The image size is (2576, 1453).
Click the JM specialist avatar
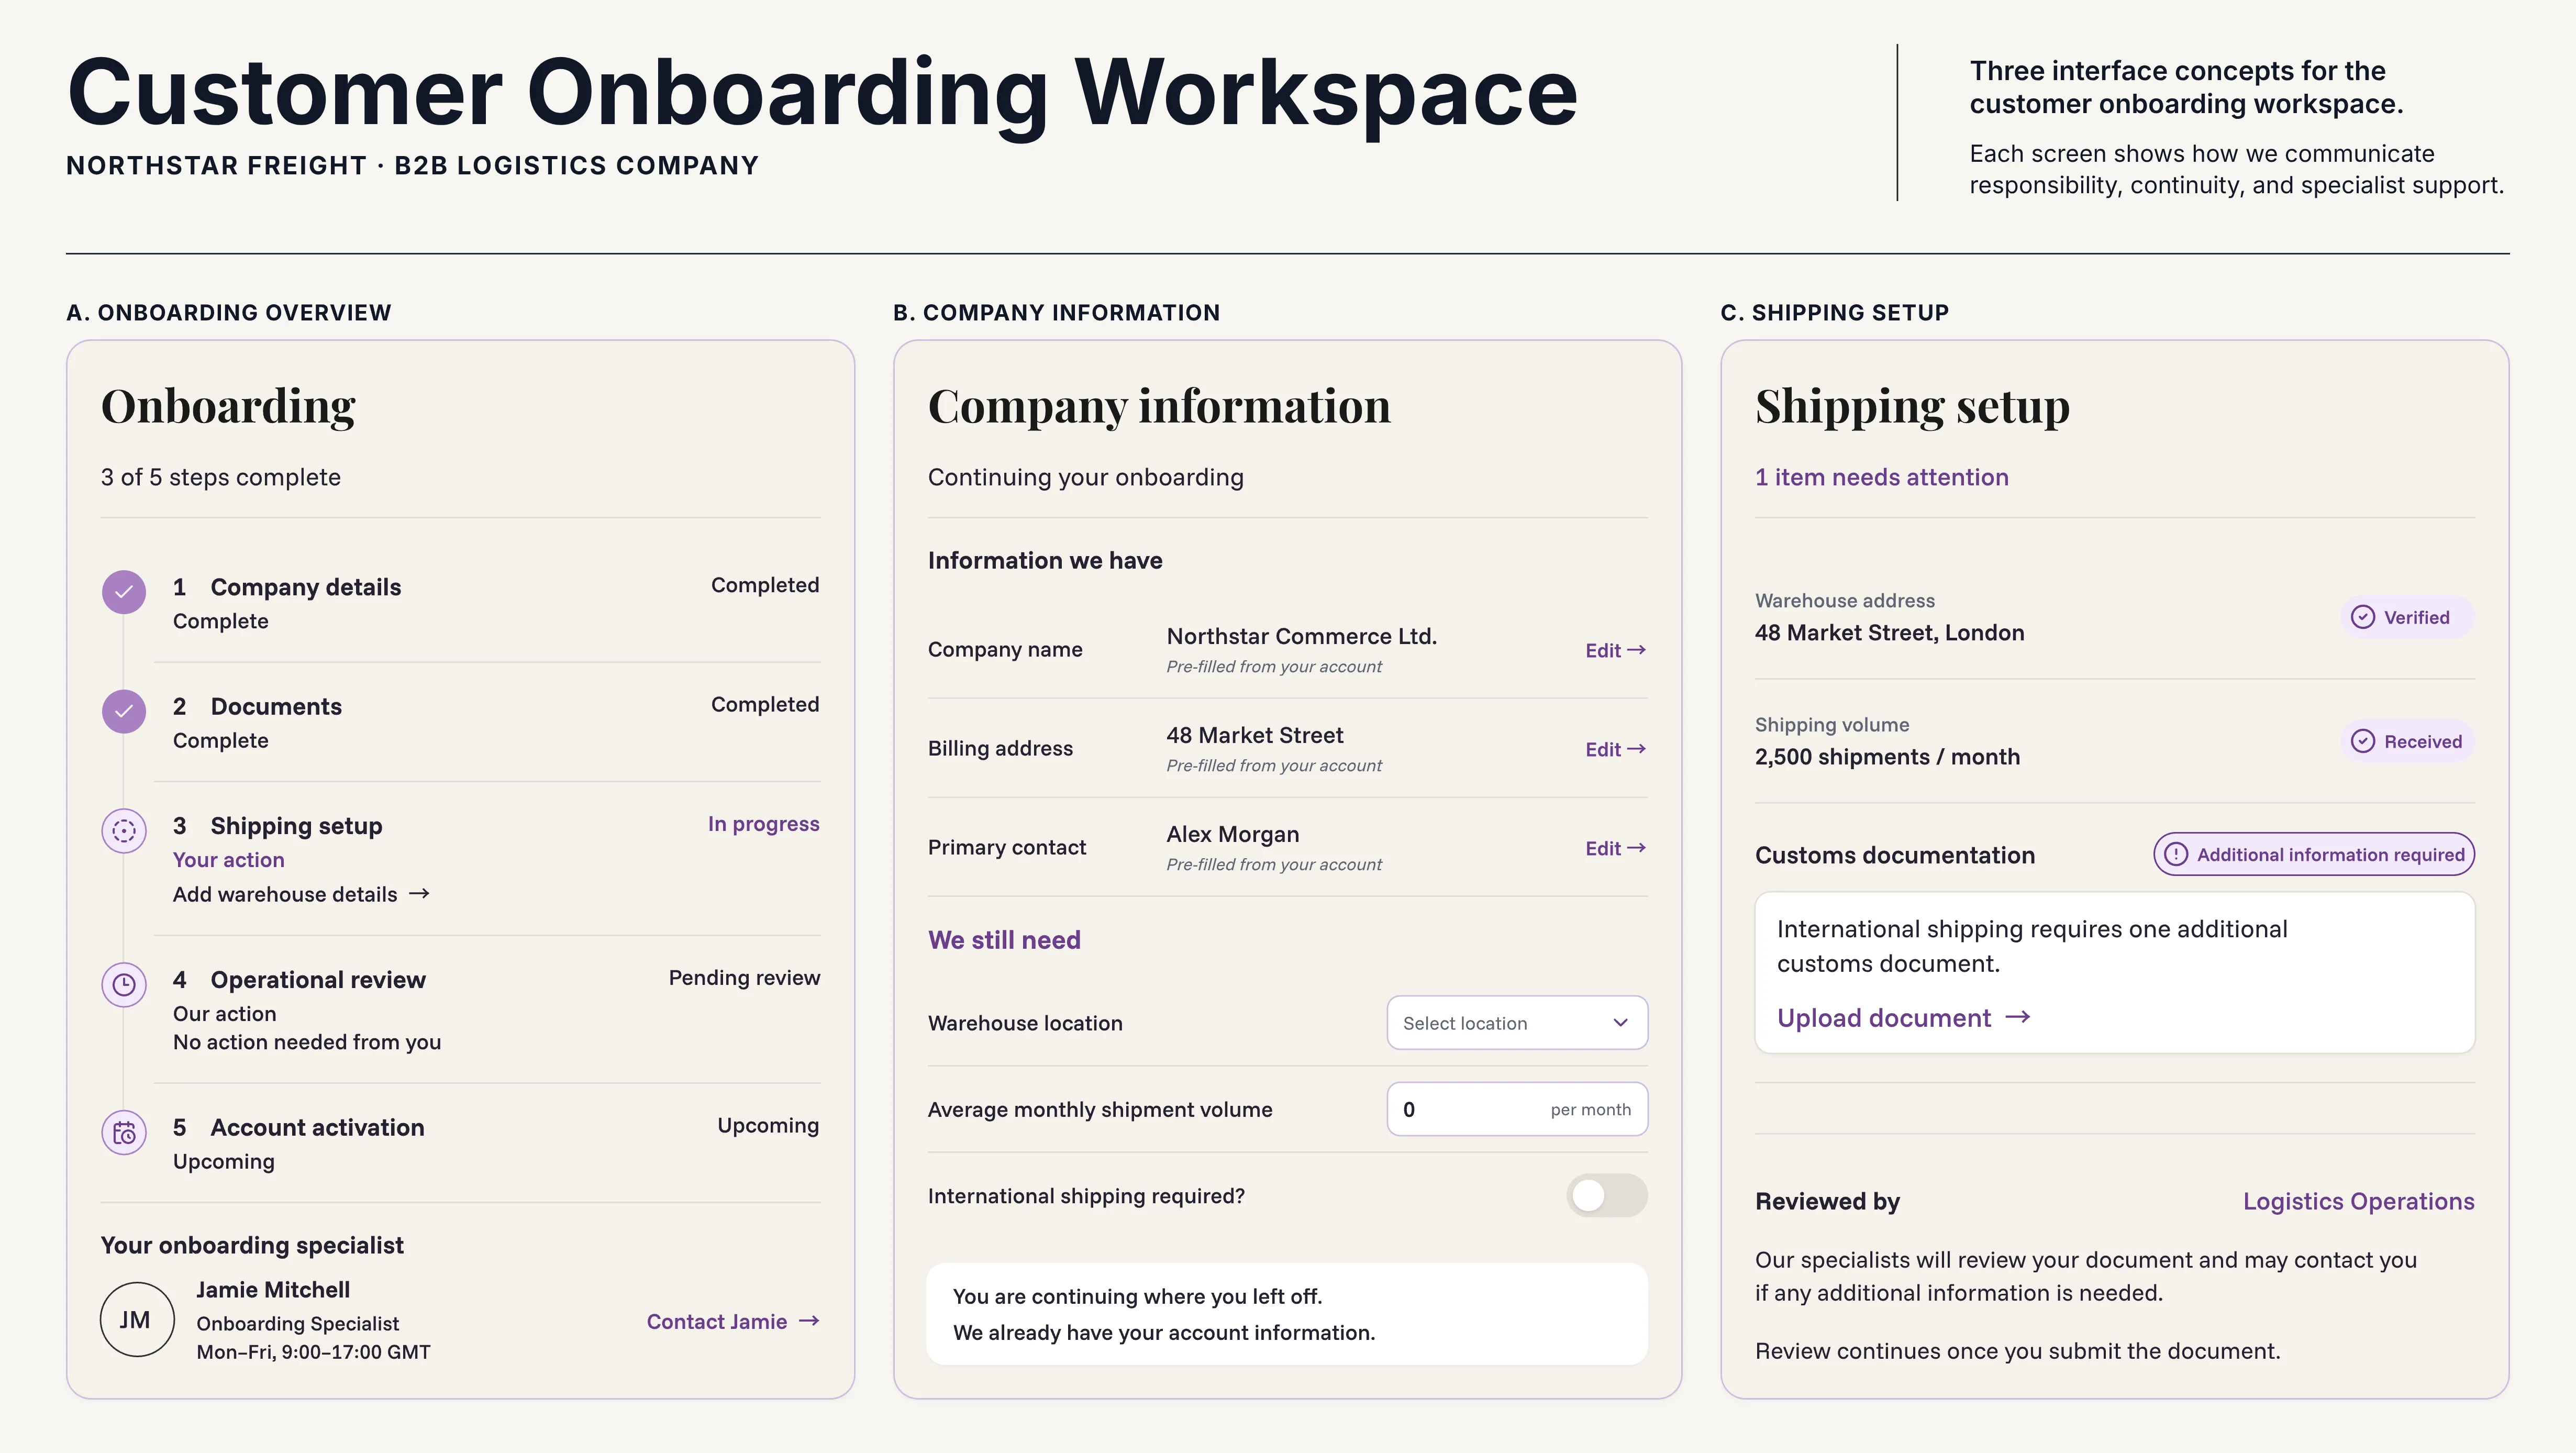(137, 1320)
